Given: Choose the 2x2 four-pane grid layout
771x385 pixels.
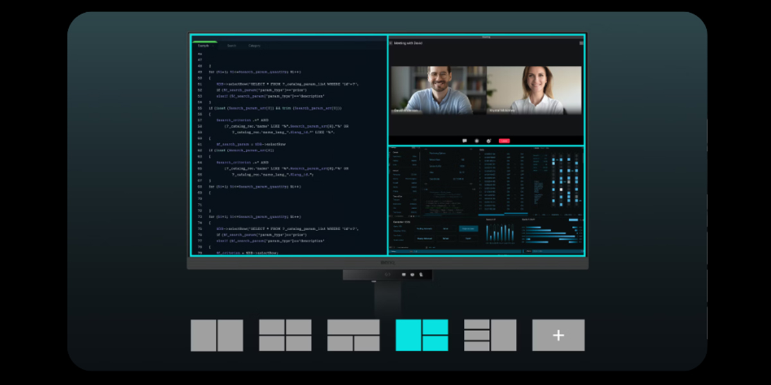Looking at the screenshot, I should [285, 335].
